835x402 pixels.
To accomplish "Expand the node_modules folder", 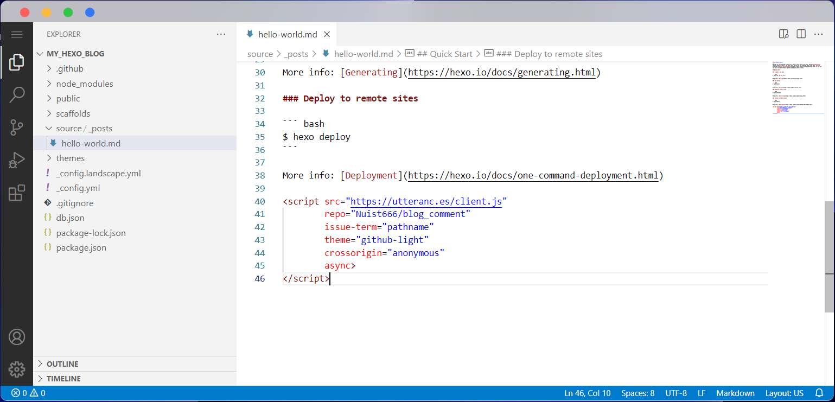I will 85,84.
